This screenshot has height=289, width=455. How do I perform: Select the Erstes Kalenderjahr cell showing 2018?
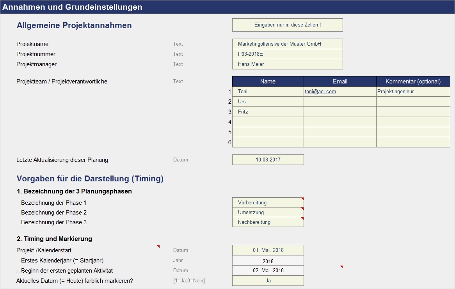coord(268,260)
